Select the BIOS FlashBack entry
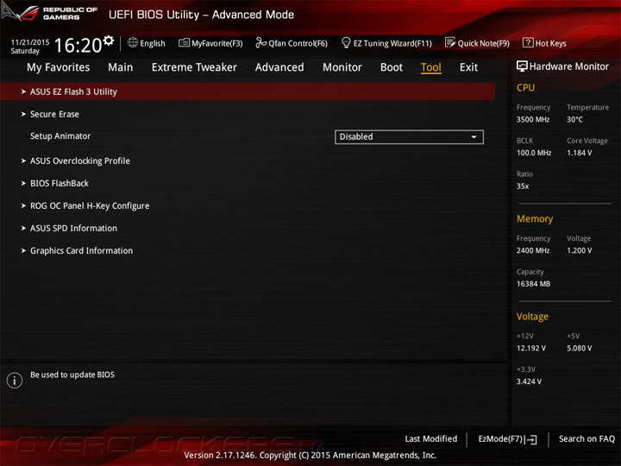The image size is (621, 466). pyautogui.click(x=60, y=183)
